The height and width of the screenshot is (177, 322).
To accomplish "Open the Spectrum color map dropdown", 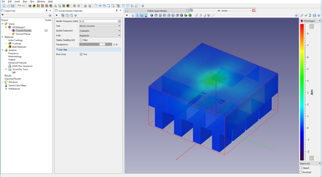I will pyautogui.click(x=311, y=164).
